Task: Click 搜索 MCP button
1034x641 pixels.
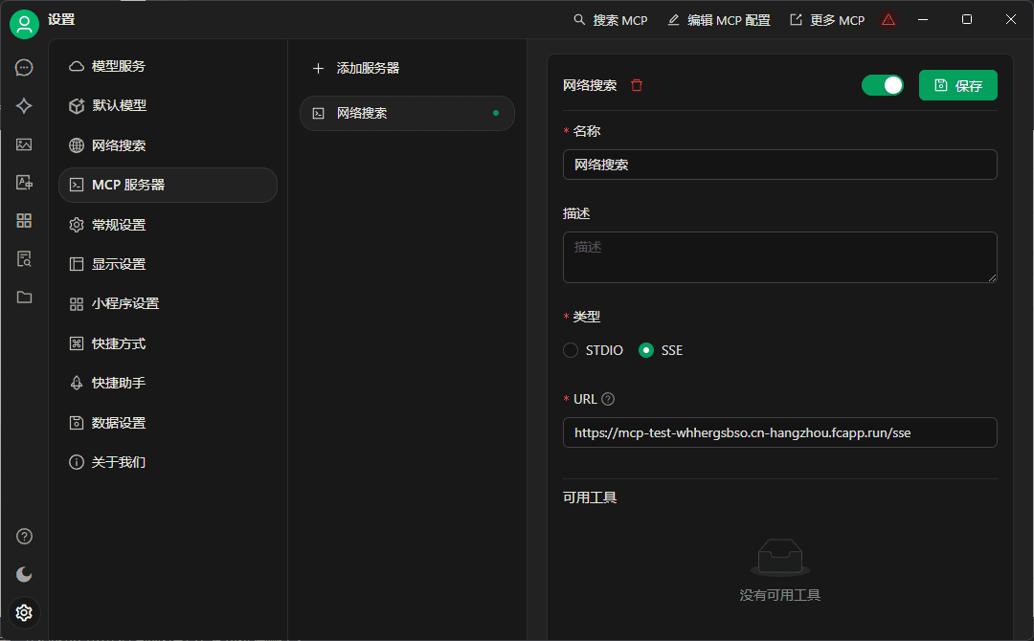Action: [611, 20]
